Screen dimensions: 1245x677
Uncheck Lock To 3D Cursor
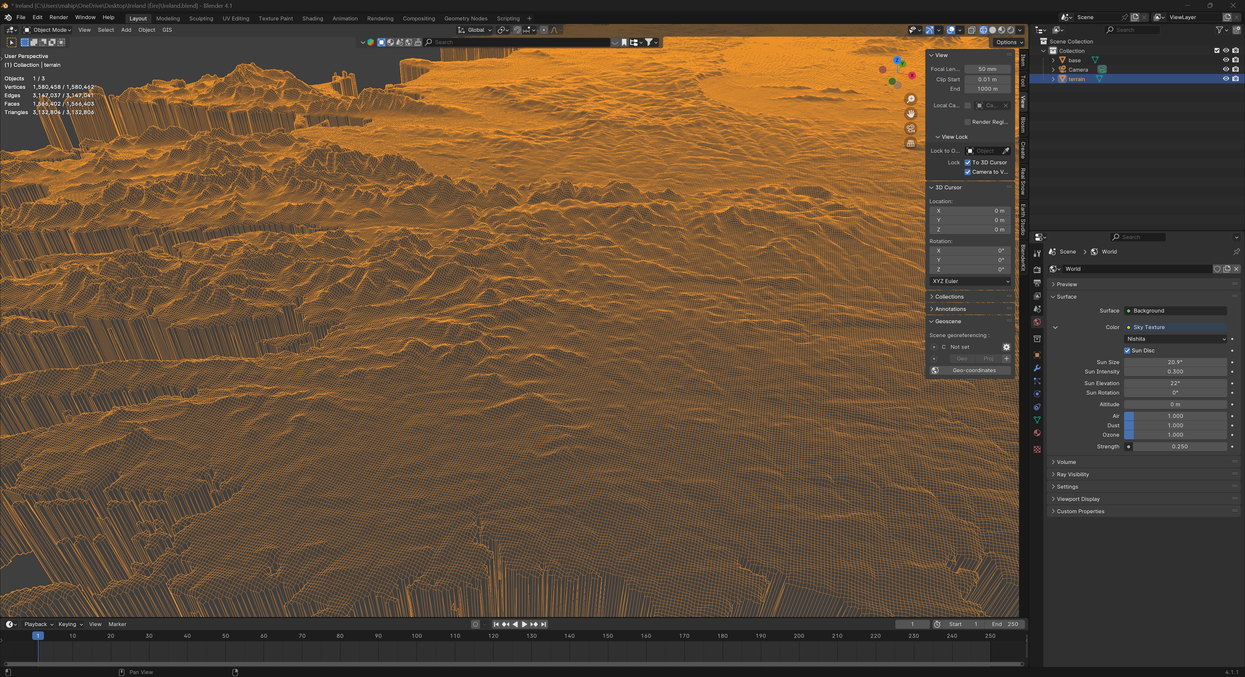[967, 162]
